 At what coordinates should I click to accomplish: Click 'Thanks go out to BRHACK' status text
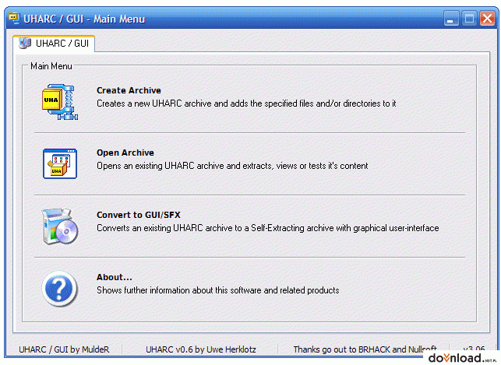(365, 349)
